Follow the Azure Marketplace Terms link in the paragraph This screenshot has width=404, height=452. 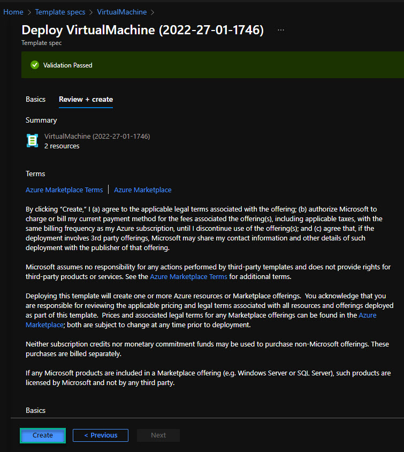[x=188, y=276]
